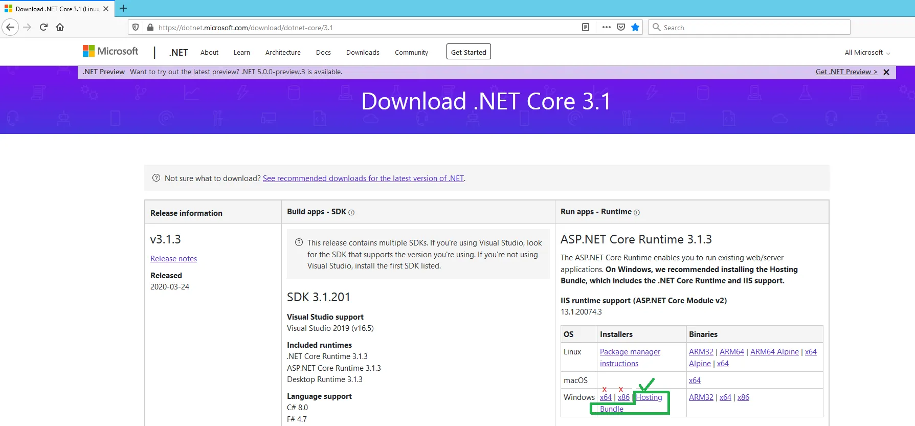Download the Linux ARM32 binary

point(701,352)
